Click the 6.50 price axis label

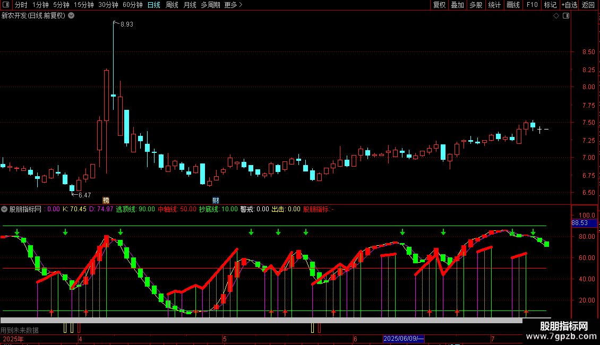[588, 192]
